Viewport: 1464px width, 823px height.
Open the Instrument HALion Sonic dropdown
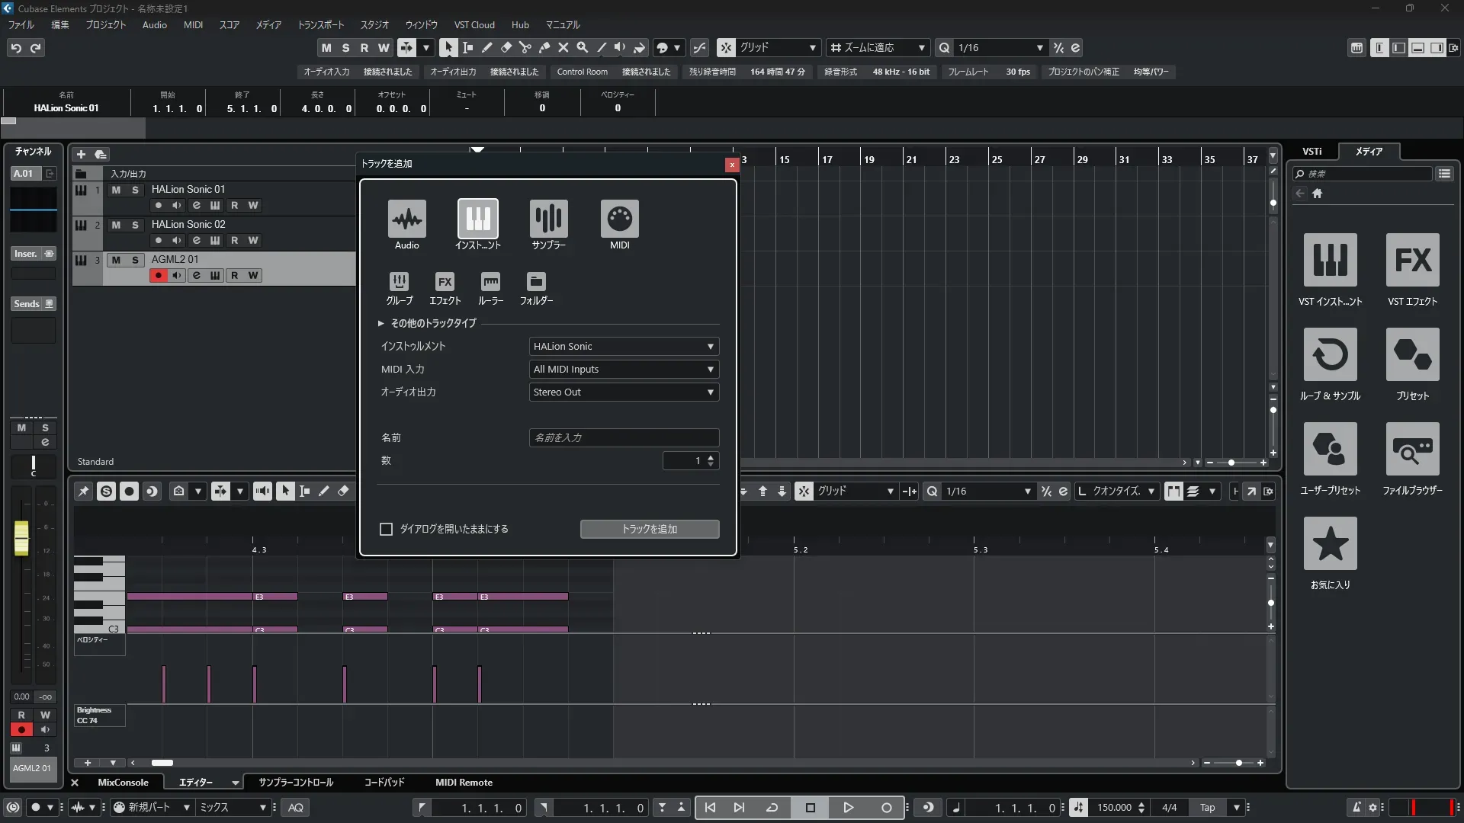pyautogui.click(x=624, y=347)
